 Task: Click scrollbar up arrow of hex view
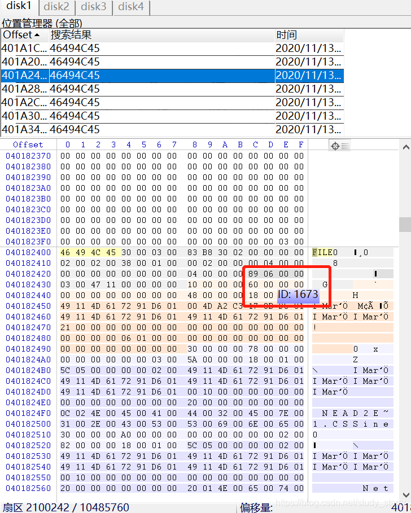[406, 147]
